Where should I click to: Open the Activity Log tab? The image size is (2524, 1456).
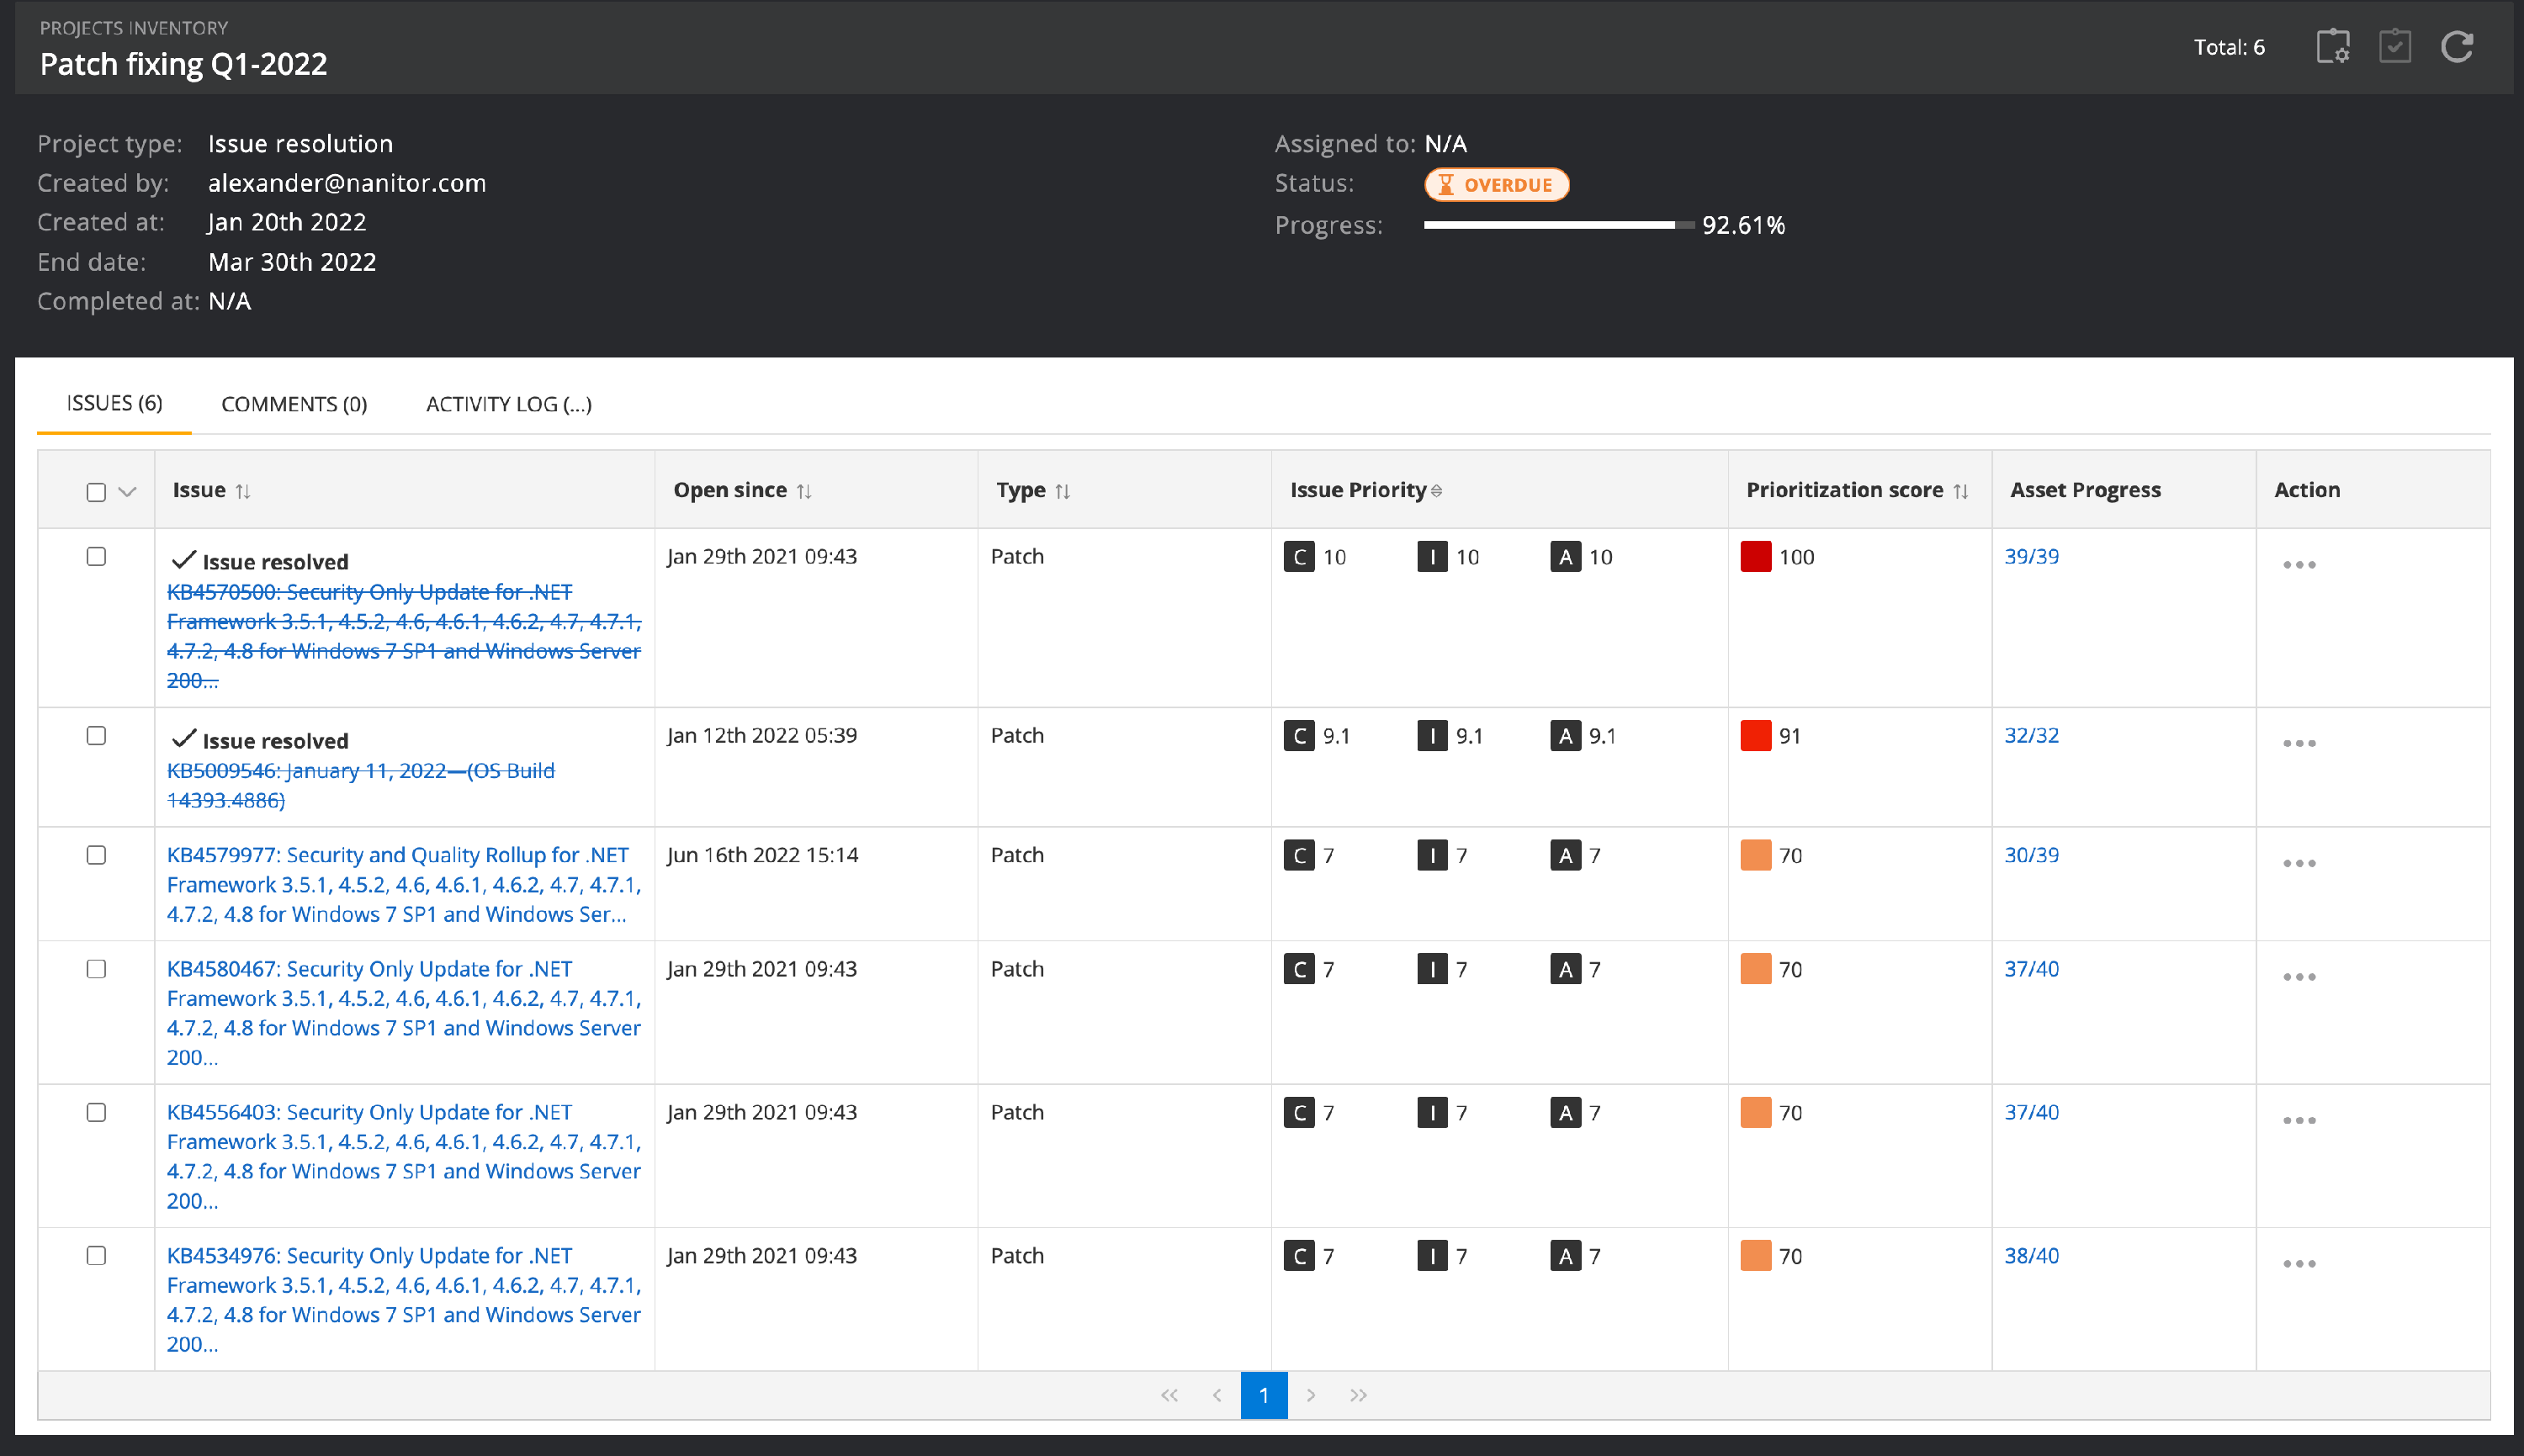click(x=508, y=404)
